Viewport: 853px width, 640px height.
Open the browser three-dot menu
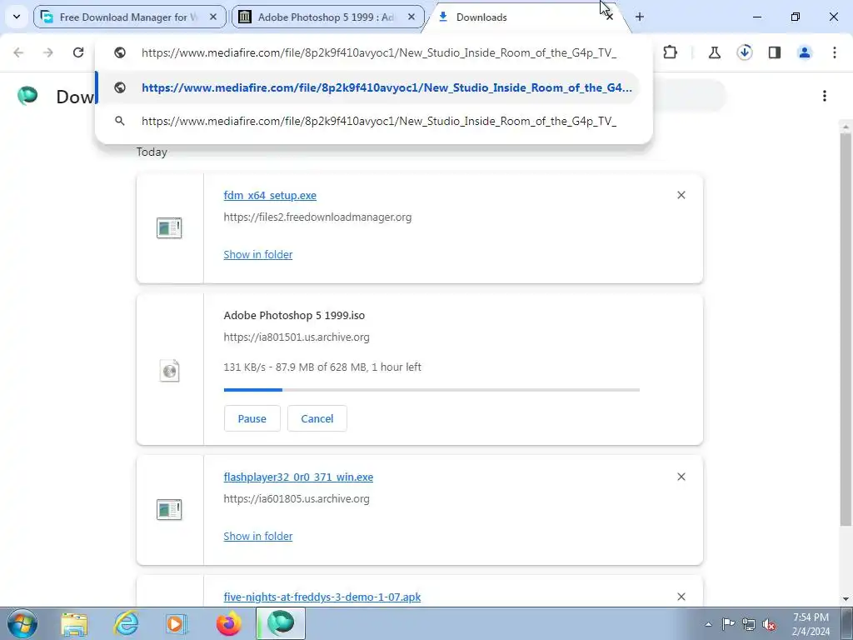pos(835,52)
